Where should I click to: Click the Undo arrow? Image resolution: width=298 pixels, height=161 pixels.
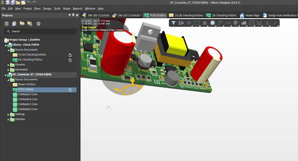(x=29, y=2)
